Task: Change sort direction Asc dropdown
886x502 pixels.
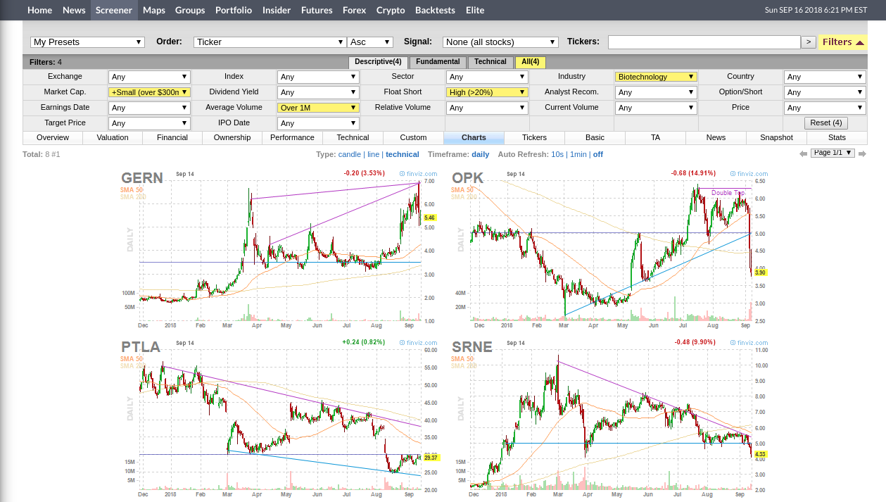Action: [x=370, y=42]
